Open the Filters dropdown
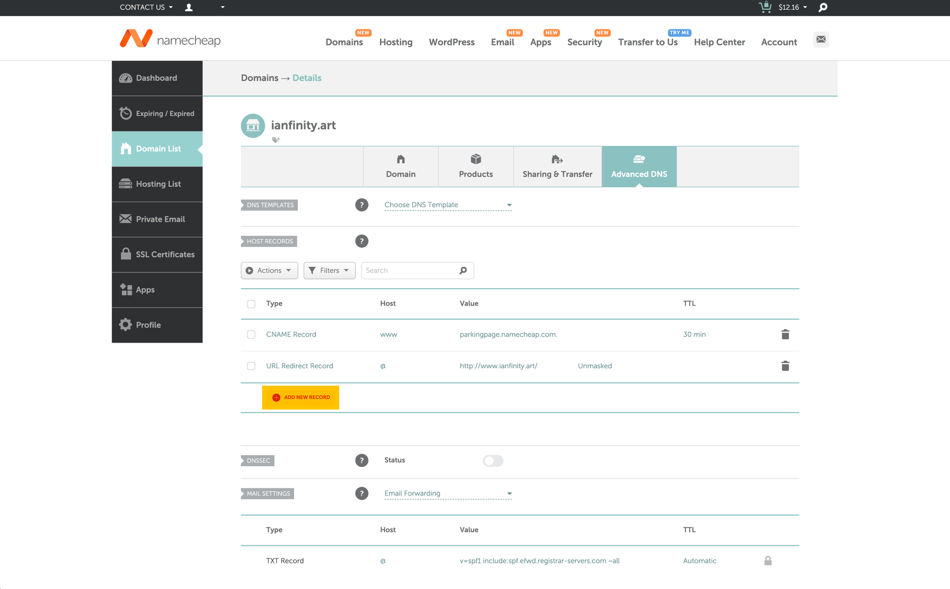The height and width of the screenshot is (589, 950). (x=330, y=271)
